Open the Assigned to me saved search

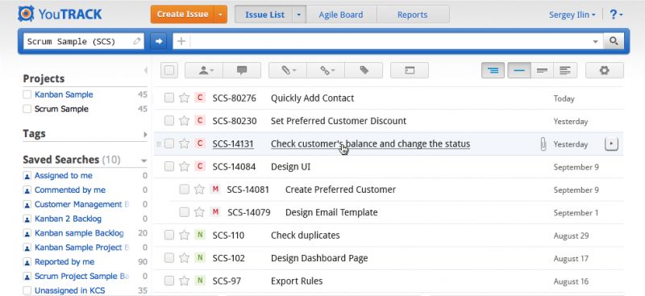pos(64,176)
